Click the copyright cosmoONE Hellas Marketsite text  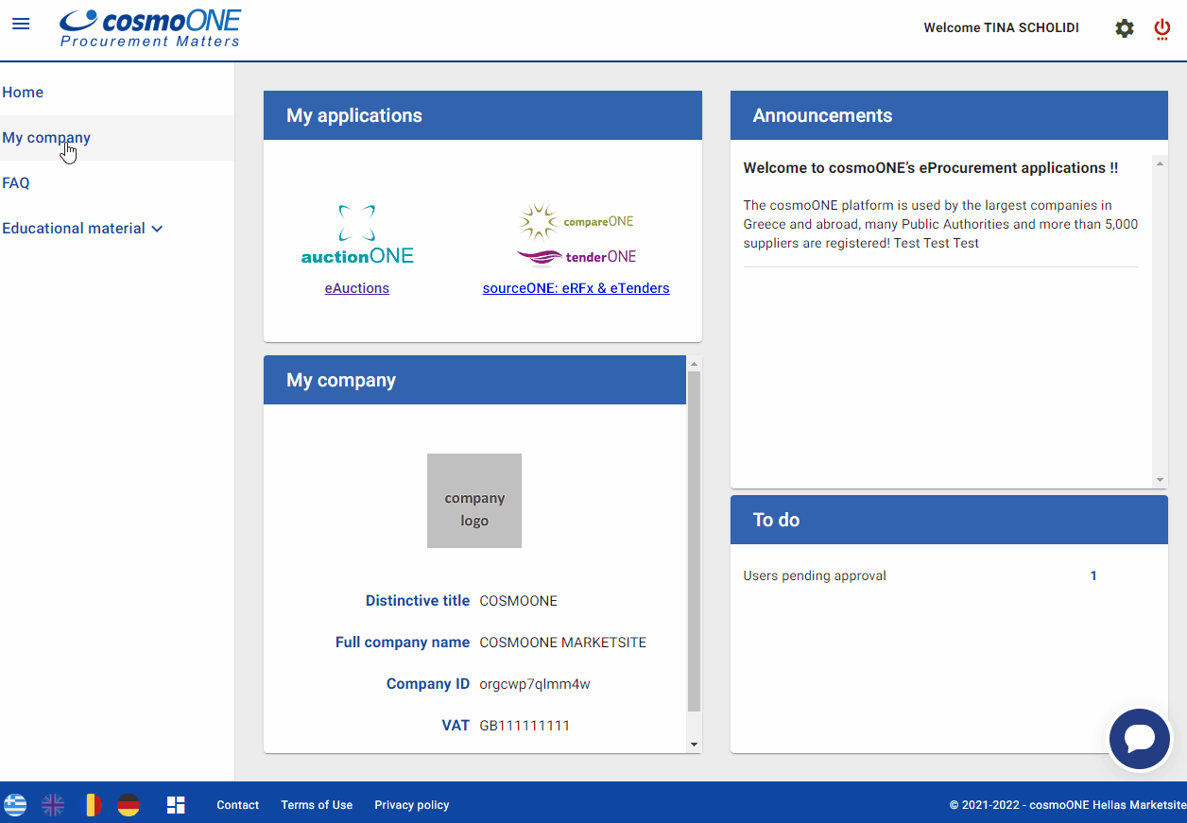tap(1068, 805)
